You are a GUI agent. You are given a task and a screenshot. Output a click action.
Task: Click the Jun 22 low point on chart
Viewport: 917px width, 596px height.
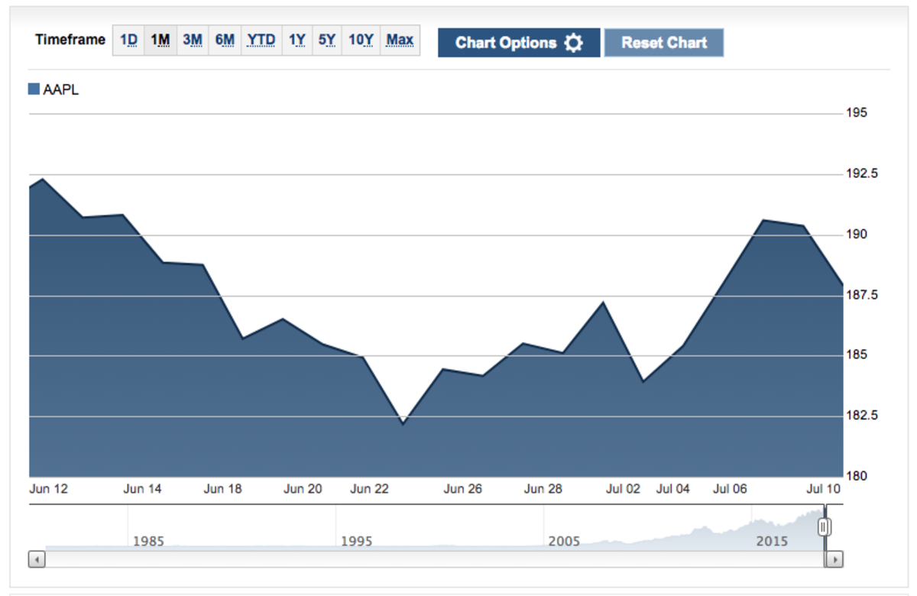click(x=403, y=423)
